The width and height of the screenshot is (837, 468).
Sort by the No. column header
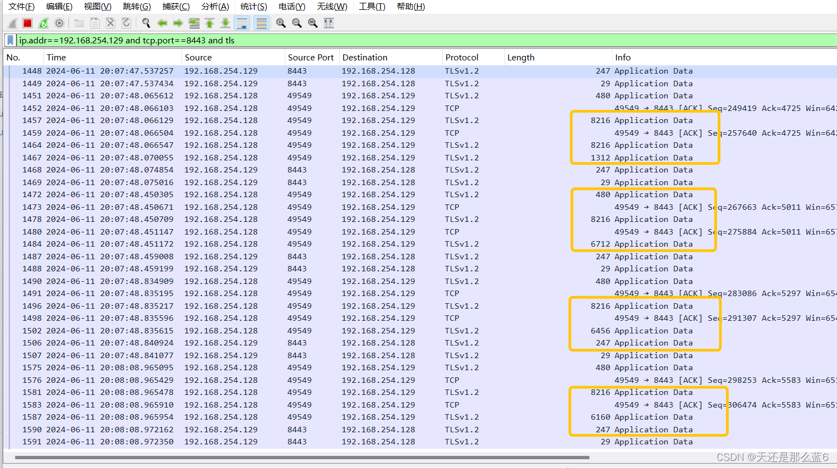[x=24, y=58]
